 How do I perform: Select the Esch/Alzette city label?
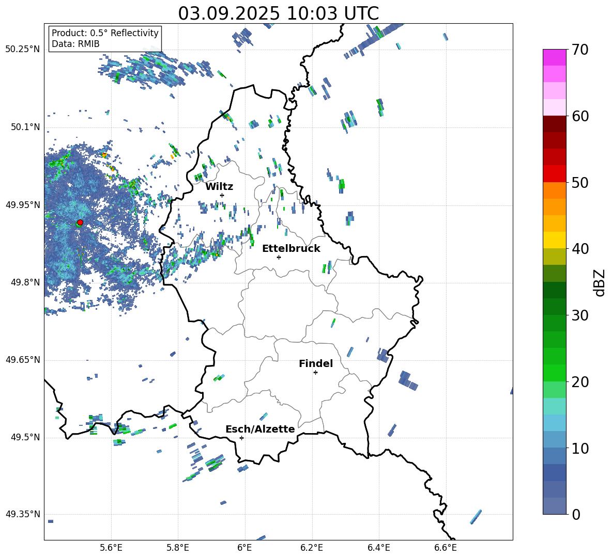(x=261, y=429)
